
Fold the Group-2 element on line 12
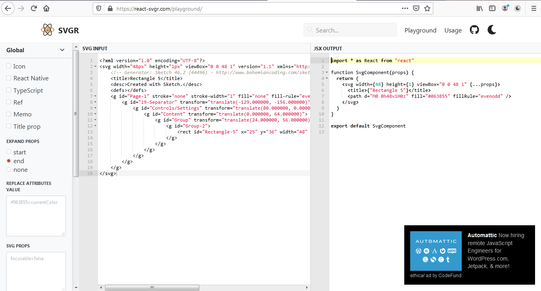coord(96,126)
